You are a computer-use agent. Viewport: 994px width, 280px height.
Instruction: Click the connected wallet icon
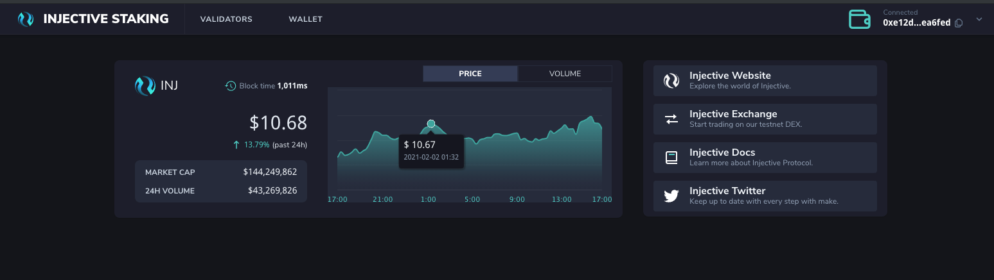tap(860, 19)
